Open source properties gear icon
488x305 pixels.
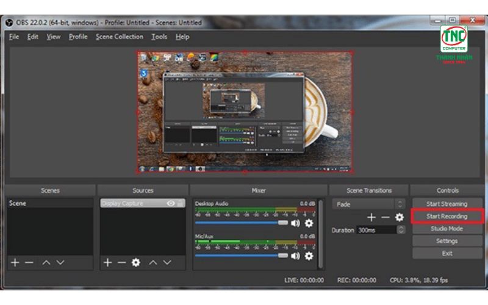pos(135,262)
